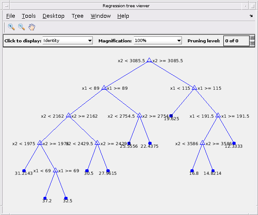
Task: Select the Zoom In magnifier tool
Action: click(11, 27)
